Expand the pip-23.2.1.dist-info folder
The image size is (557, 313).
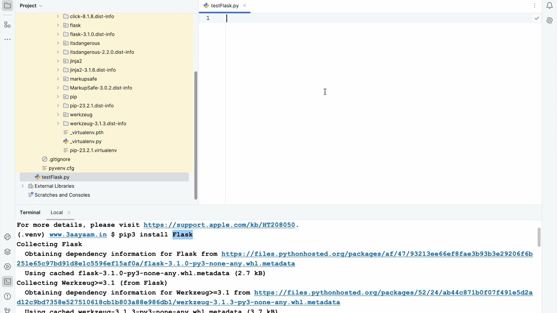58,106
